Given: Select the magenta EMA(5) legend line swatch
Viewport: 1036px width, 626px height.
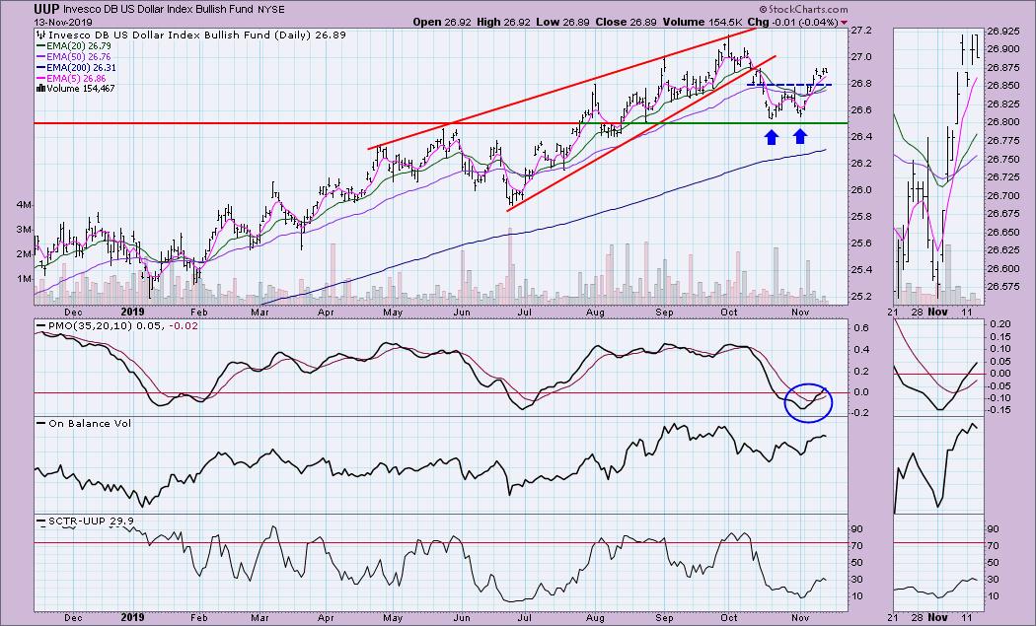Looking at the screenshot, I should [x=41, y=78].
